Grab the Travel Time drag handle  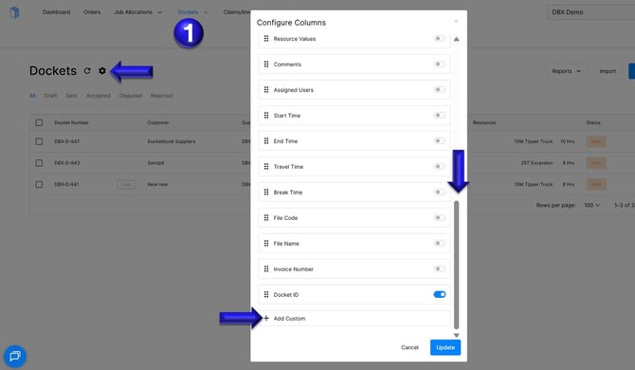click(x=266, y=166)
